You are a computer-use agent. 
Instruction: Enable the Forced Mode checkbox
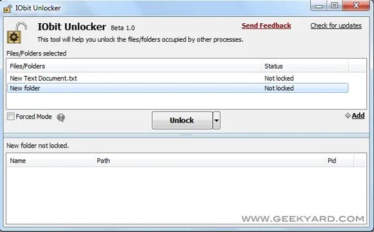coord(11,117)
